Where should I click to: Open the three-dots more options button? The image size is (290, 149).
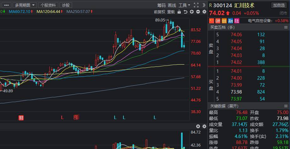point(6,5)
